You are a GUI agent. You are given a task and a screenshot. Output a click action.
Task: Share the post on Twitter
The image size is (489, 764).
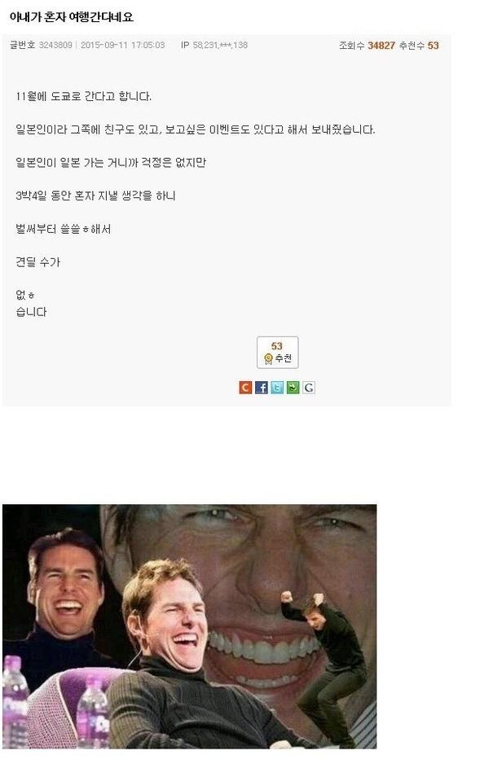(277, 388)
